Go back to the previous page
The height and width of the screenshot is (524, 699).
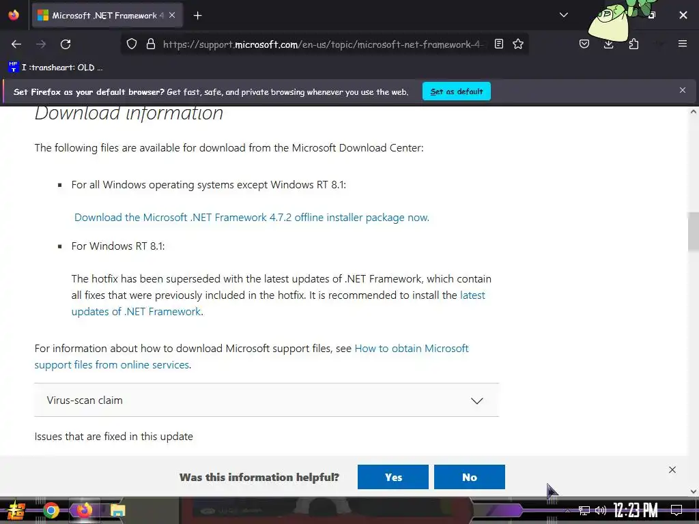coord(16,44)
